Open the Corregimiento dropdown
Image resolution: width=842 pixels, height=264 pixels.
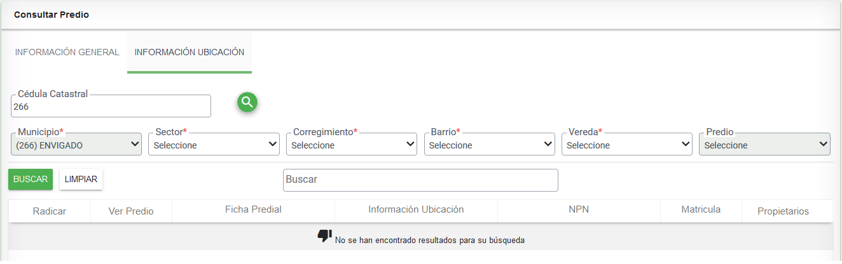point(352,145)
